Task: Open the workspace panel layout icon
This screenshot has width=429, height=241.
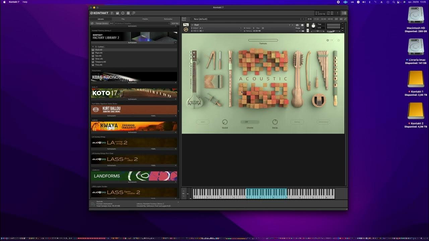Action: point(128,13)
